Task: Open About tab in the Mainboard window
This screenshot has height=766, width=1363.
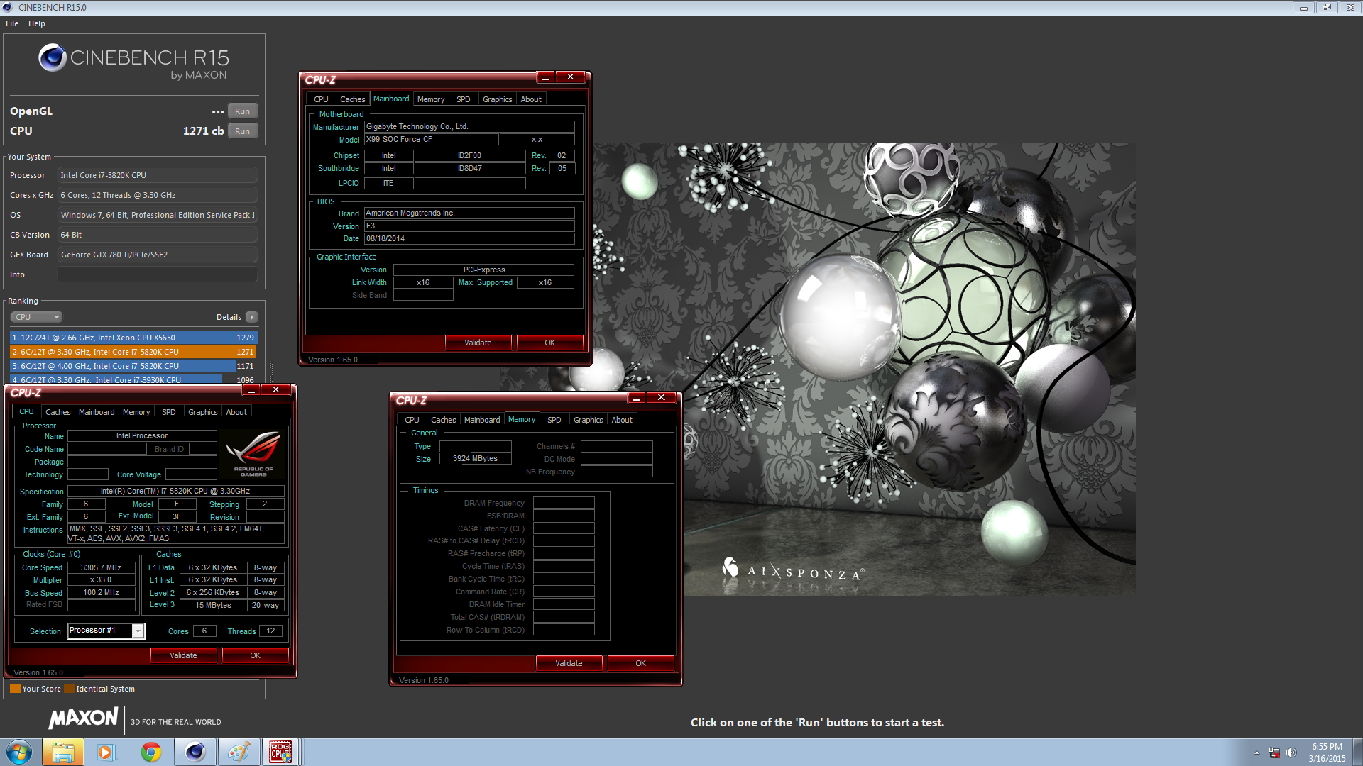Action: click(531, 99)
